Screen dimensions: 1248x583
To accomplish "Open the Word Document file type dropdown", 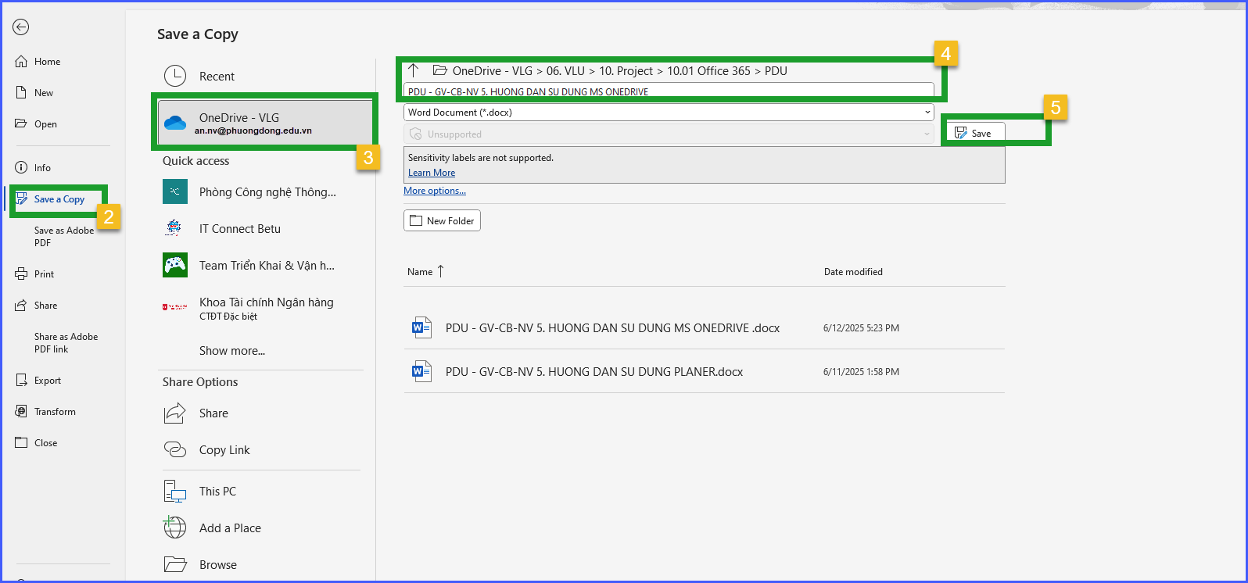I will 669,113.
